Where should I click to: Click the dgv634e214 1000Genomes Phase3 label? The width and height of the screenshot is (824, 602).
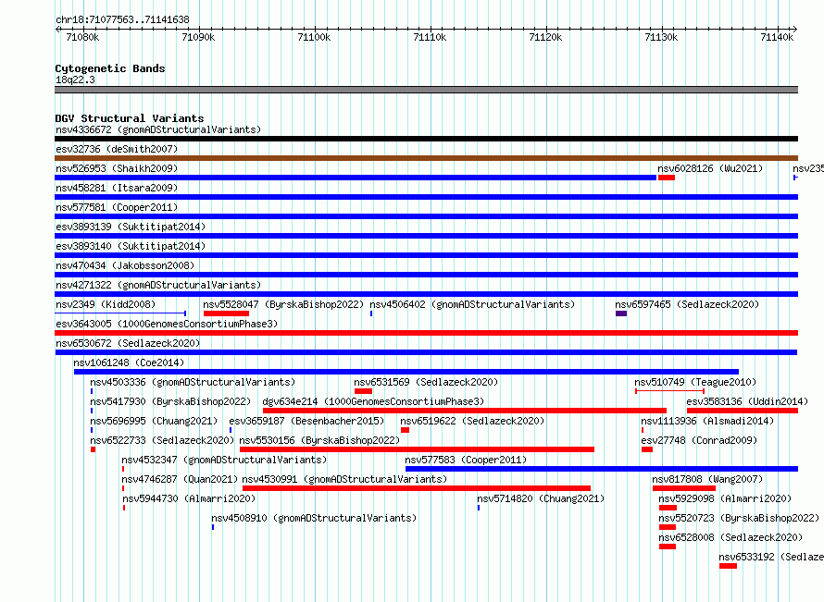(x=373, y=401)
